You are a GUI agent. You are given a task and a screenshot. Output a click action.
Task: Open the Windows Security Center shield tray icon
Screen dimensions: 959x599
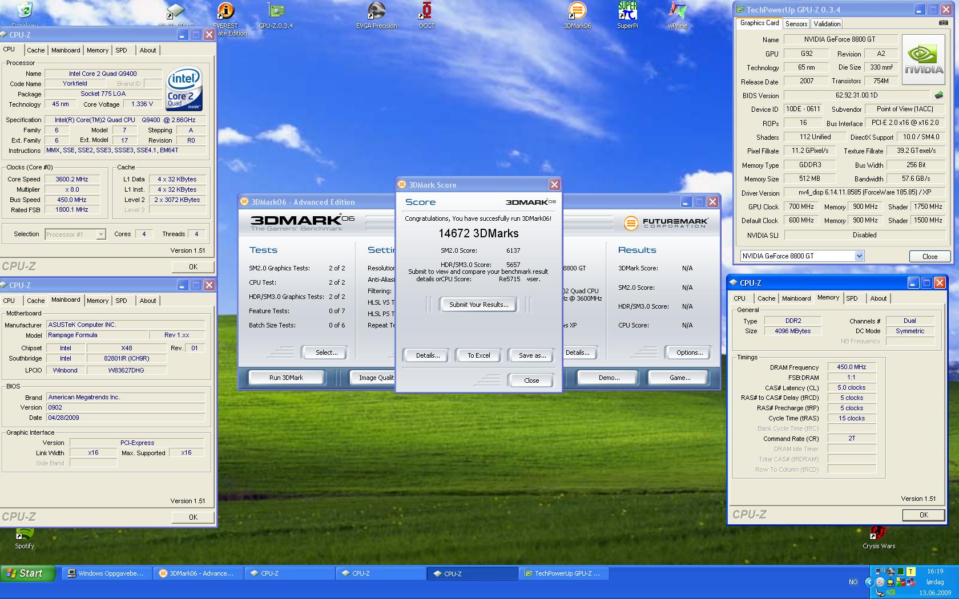pyautogui.click(x=901, y=582)
